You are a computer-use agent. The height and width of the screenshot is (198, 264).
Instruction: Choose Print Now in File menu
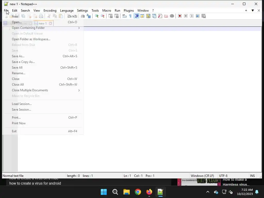pyautogui.click(x=43, y=123)
